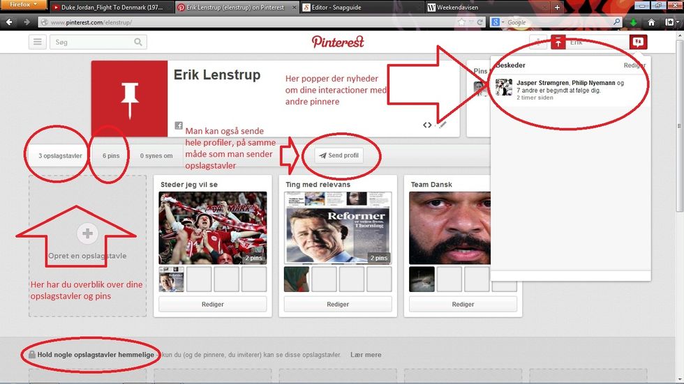Open the Google search engine dropdown
Screen dimensions: 684x384
coord(497,22)
